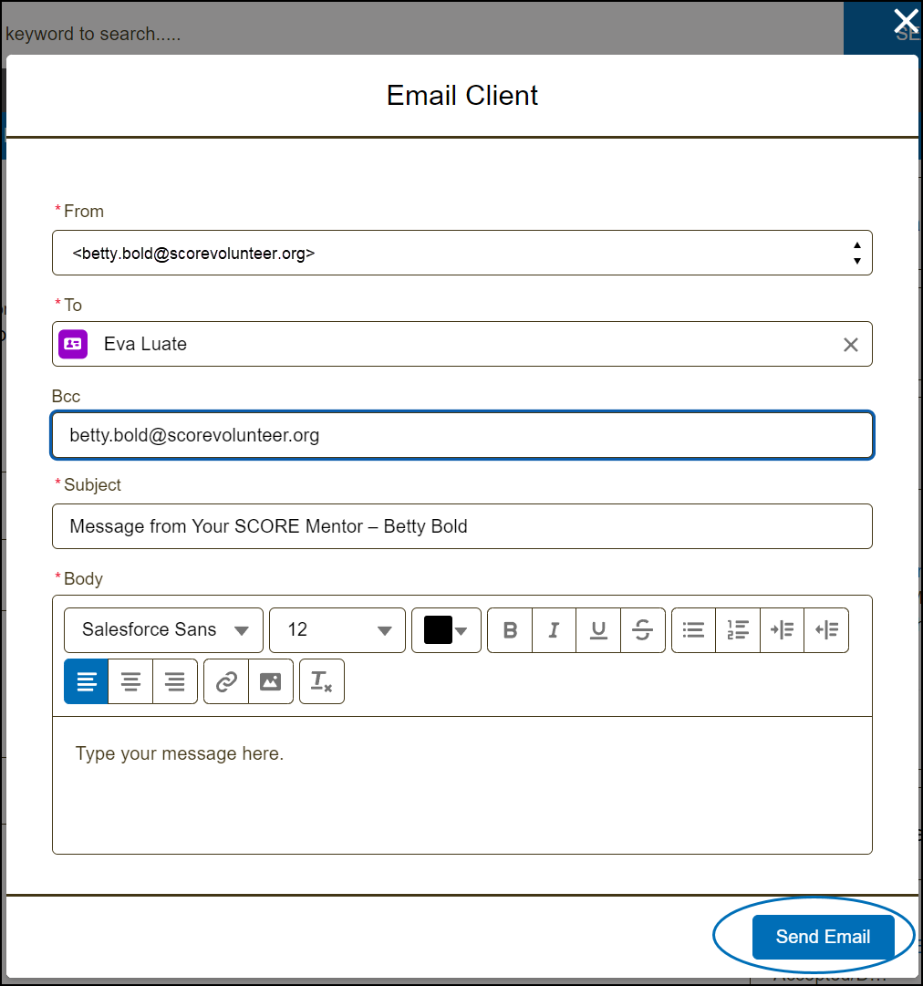Screen dimensions: 923x986
Task: Open the Salesforce Sans font dropdown
Action: pos(163,630)
